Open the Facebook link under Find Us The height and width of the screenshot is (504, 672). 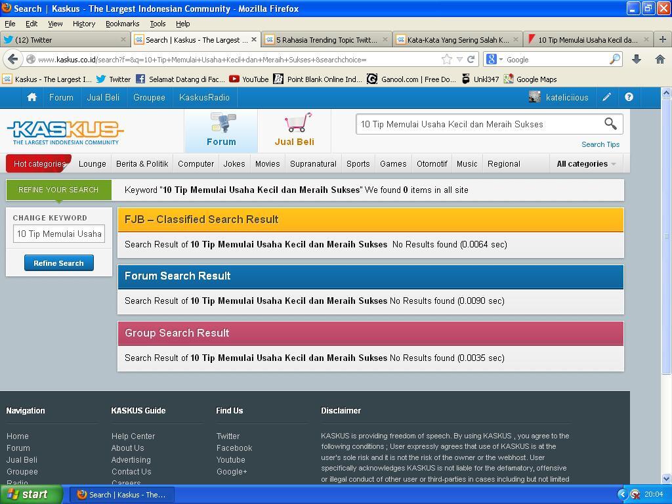(234, 448)
